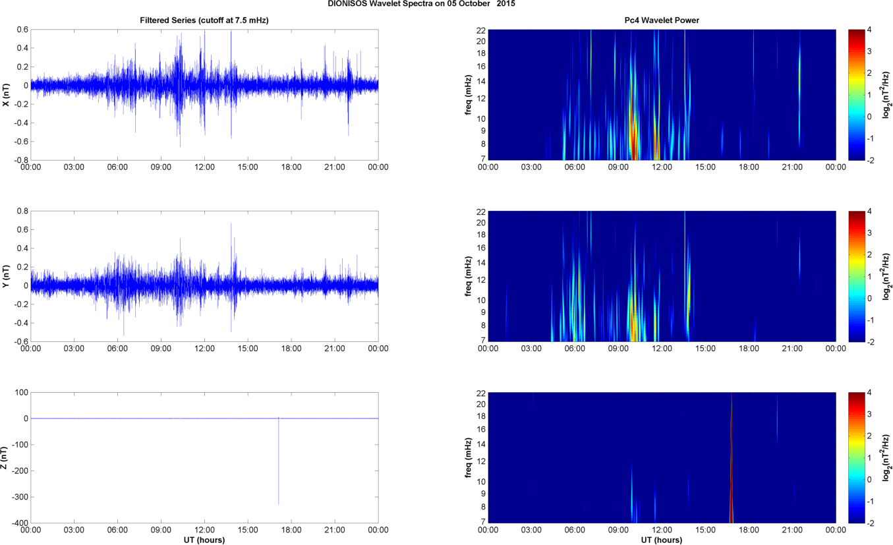Click the color bar beside the bottom wavelet spectrum

click(x=855, y=457)
